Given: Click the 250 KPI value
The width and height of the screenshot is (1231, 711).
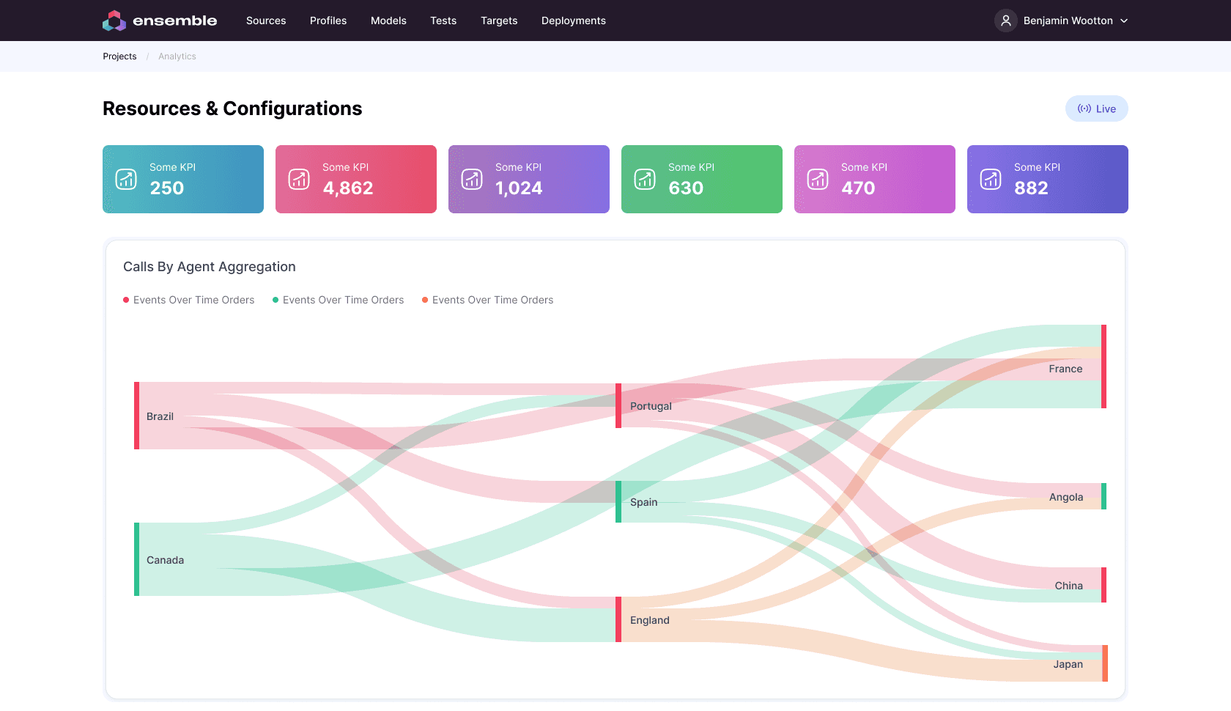Looking at the screenshot, I should pyautogui.click(x=167, y=188).
